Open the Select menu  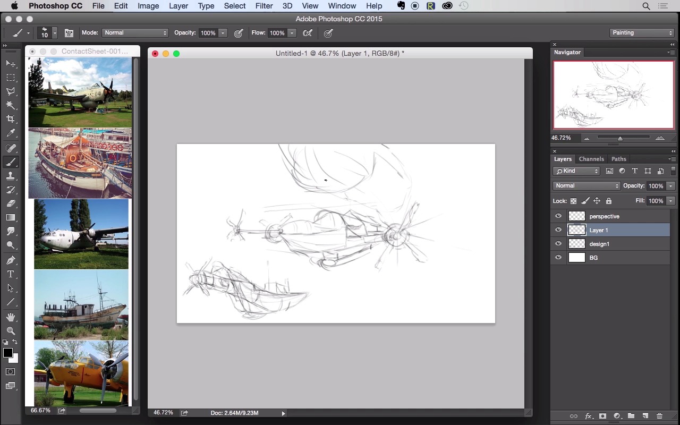[234, 6]
